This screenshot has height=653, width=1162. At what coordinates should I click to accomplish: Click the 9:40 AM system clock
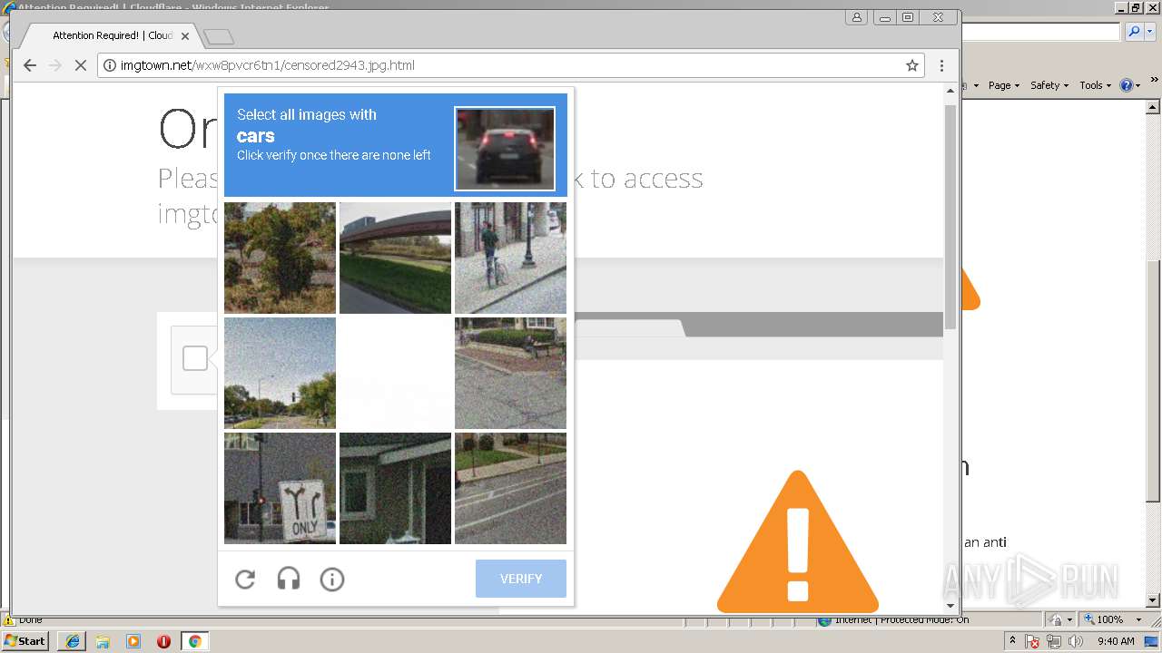click(x=1116, y=641)
